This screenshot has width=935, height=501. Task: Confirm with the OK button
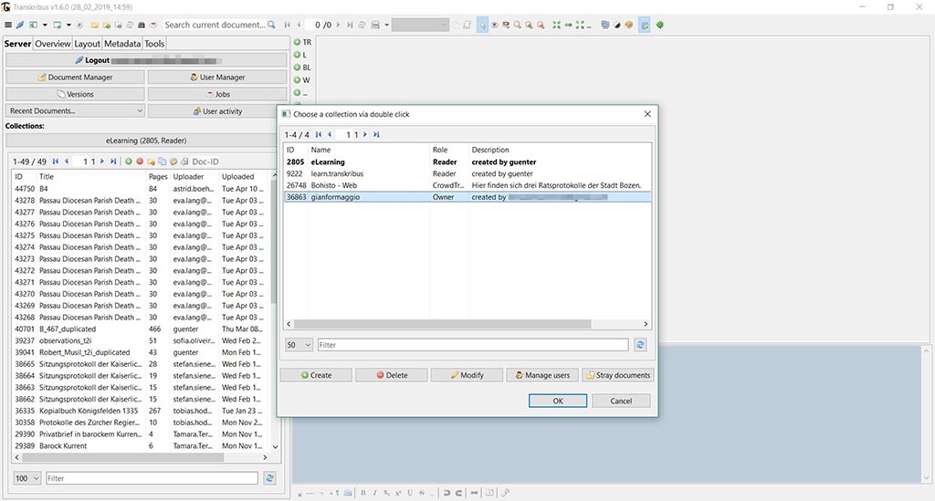click(x=558, y=401)
